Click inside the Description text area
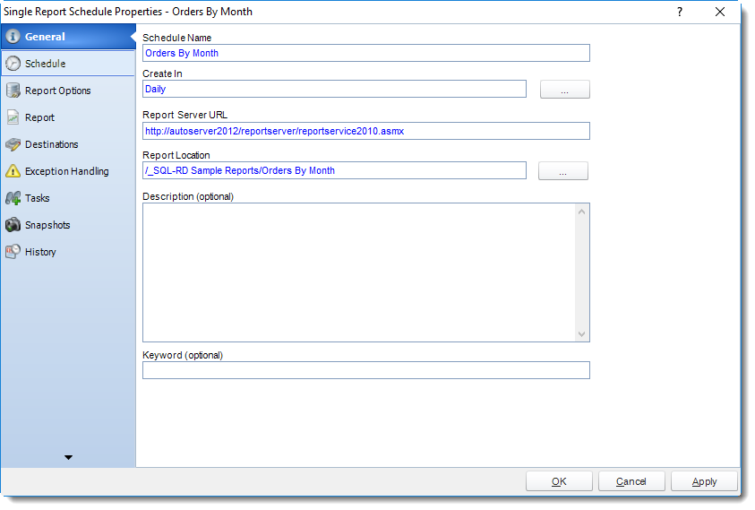Image resolution: width=755 pixels, height=510 pixels. point(359,272)
